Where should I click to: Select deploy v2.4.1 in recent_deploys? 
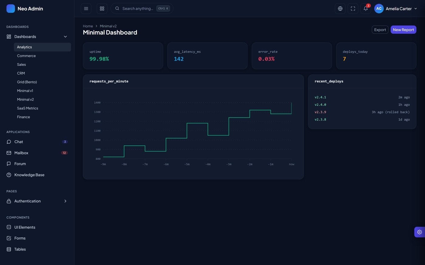(x=320, y=97)
